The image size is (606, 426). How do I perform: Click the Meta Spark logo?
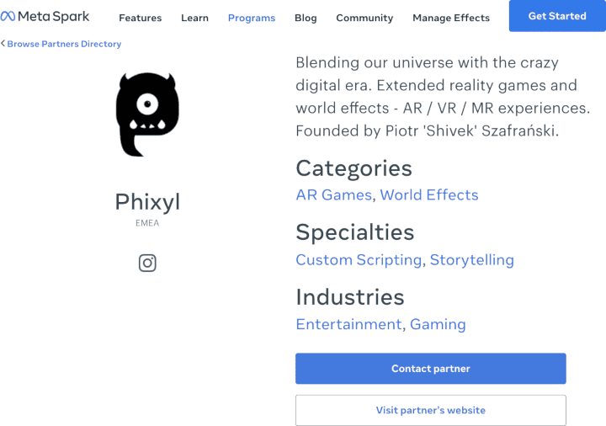45,17
